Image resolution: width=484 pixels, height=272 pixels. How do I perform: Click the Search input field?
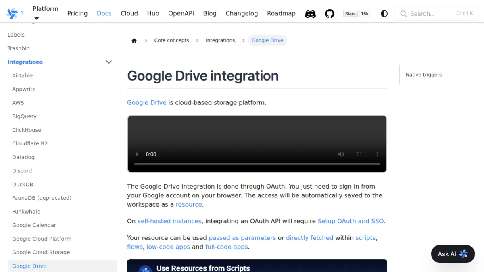tap(436, 14)
